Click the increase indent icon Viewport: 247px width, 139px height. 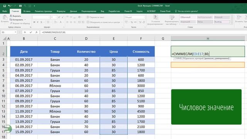83,22
